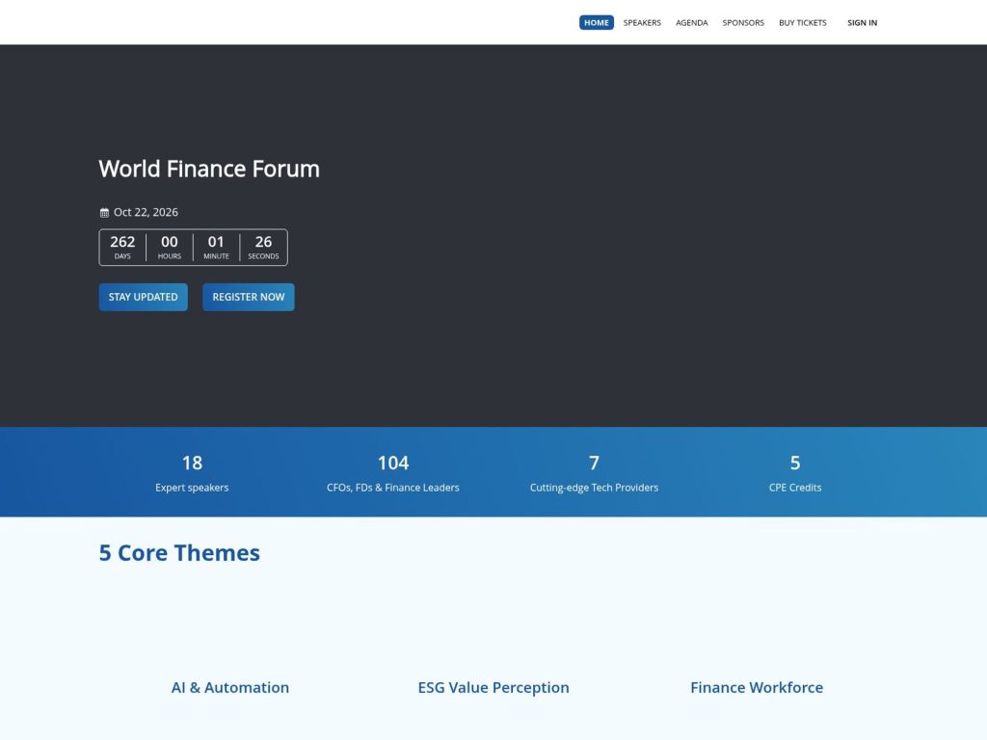Click the 7 Cutting-edge Tech Providers stat

(x=594, y=472)
